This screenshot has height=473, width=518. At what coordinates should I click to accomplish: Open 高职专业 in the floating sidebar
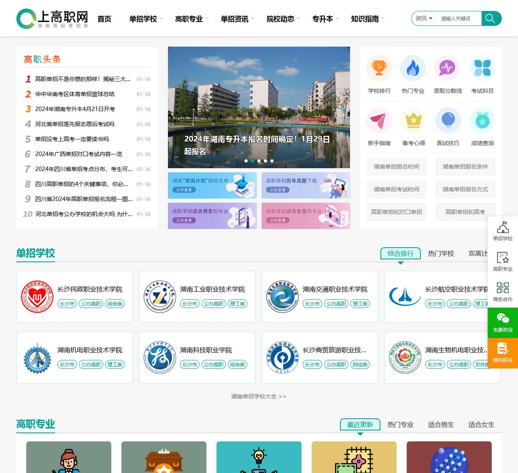pyautogui.click(x=503, y=262)
